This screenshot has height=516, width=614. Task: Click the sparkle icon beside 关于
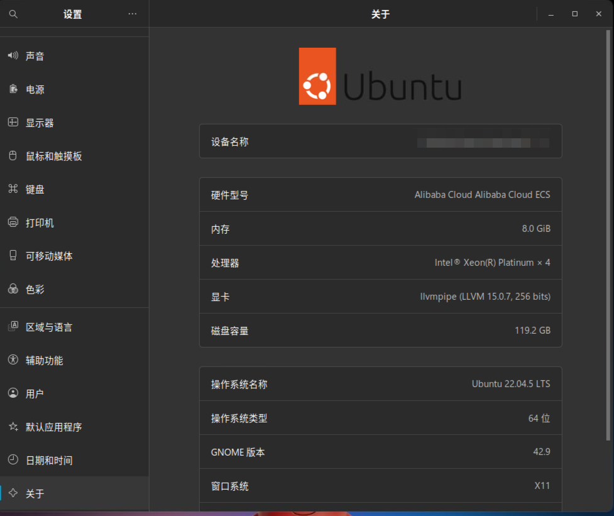point(13,493)
